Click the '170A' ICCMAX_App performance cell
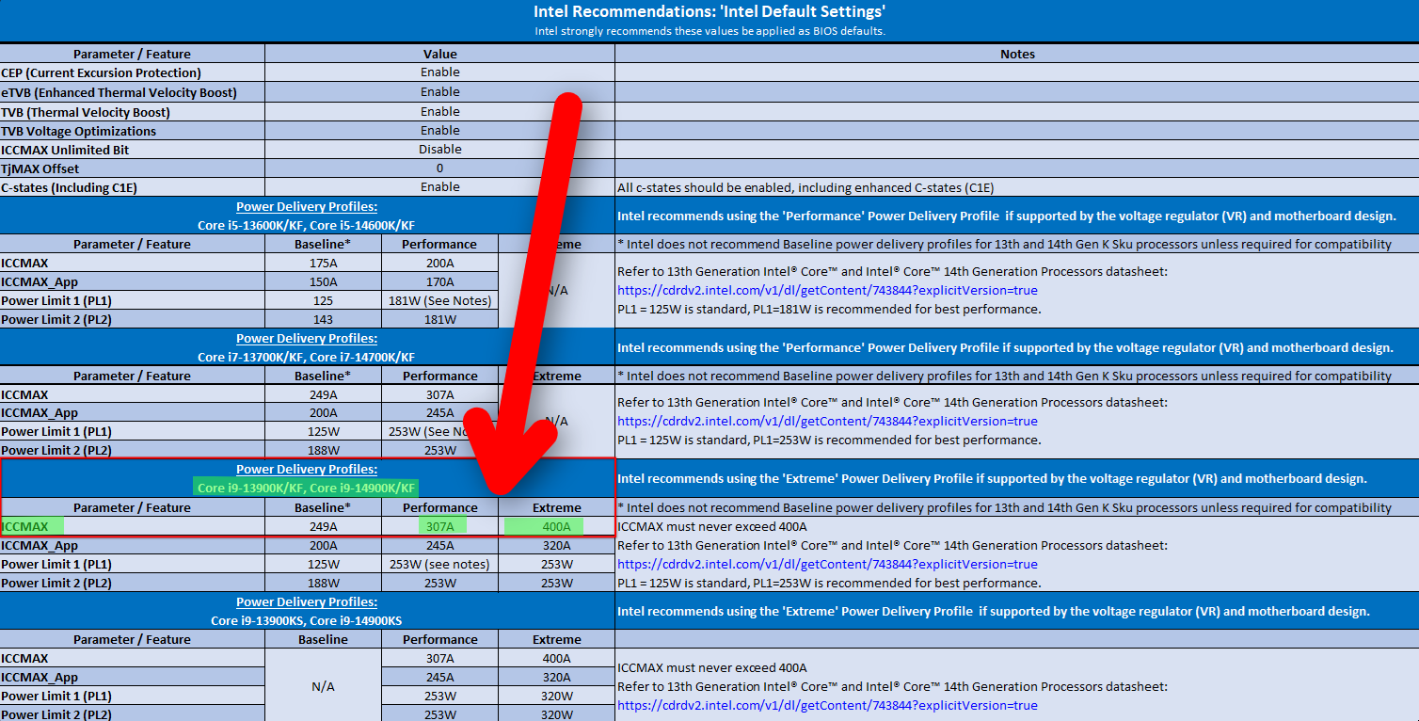The height and width of the screenshot is (721, 1419). coord(439,281)
